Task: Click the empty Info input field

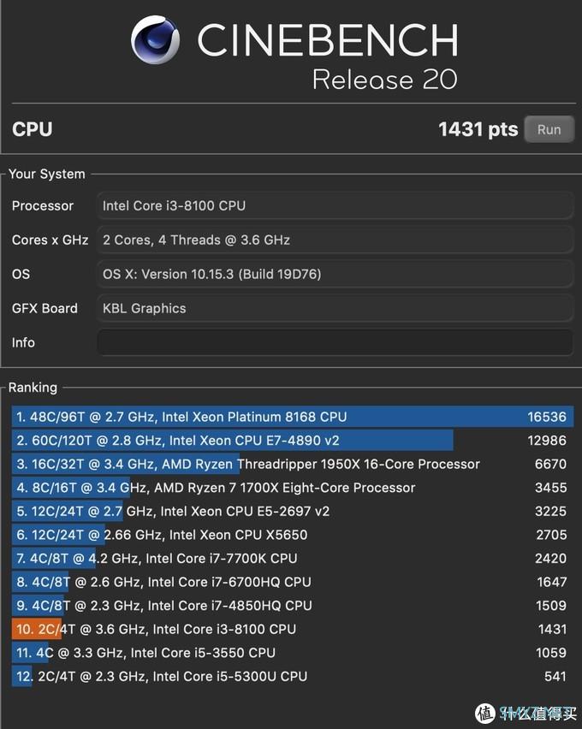Action: pyautogui.click(x=335, y=342)
